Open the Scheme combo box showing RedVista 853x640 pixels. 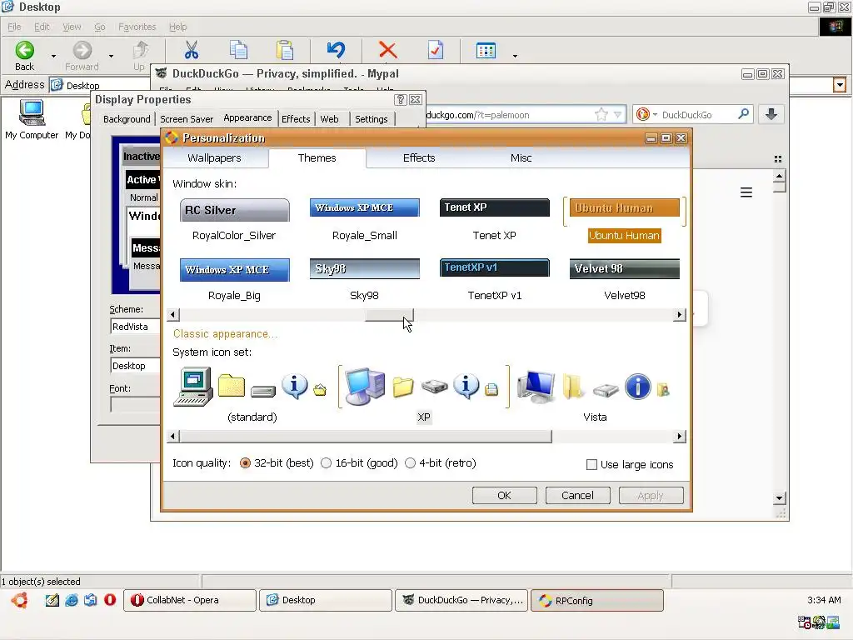coord(135,327)
